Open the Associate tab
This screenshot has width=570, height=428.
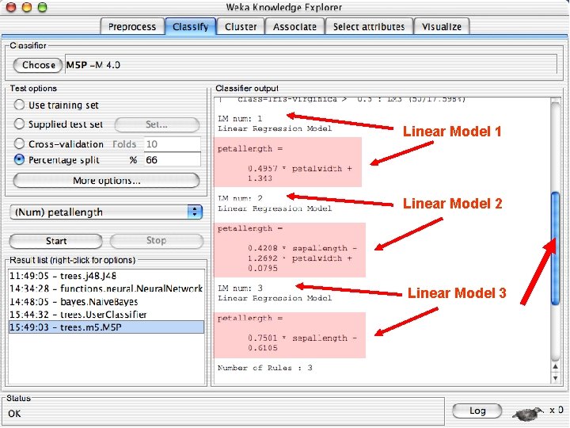coord(294,27)
